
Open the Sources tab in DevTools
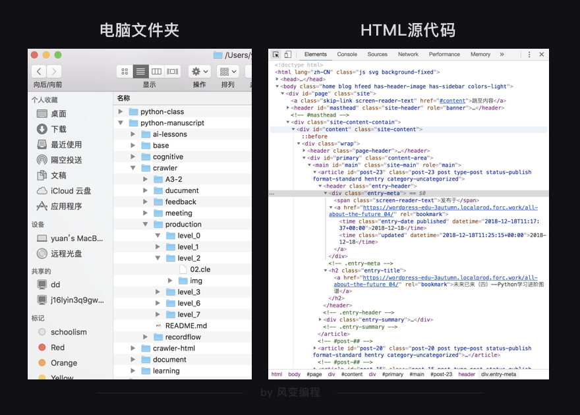coord(377,54)
